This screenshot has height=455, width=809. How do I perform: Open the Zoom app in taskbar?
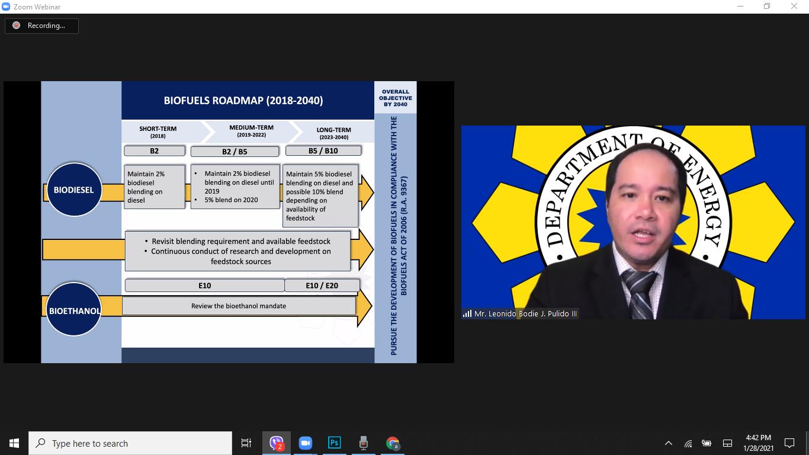point(306,443)
